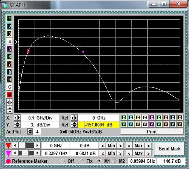Viewport: 189px width, 169px height.
Task: Click the red M marker button
Action: 9,95
